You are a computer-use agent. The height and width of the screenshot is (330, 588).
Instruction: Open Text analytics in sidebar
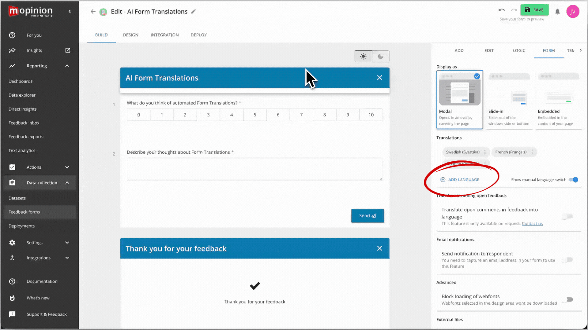22,151
